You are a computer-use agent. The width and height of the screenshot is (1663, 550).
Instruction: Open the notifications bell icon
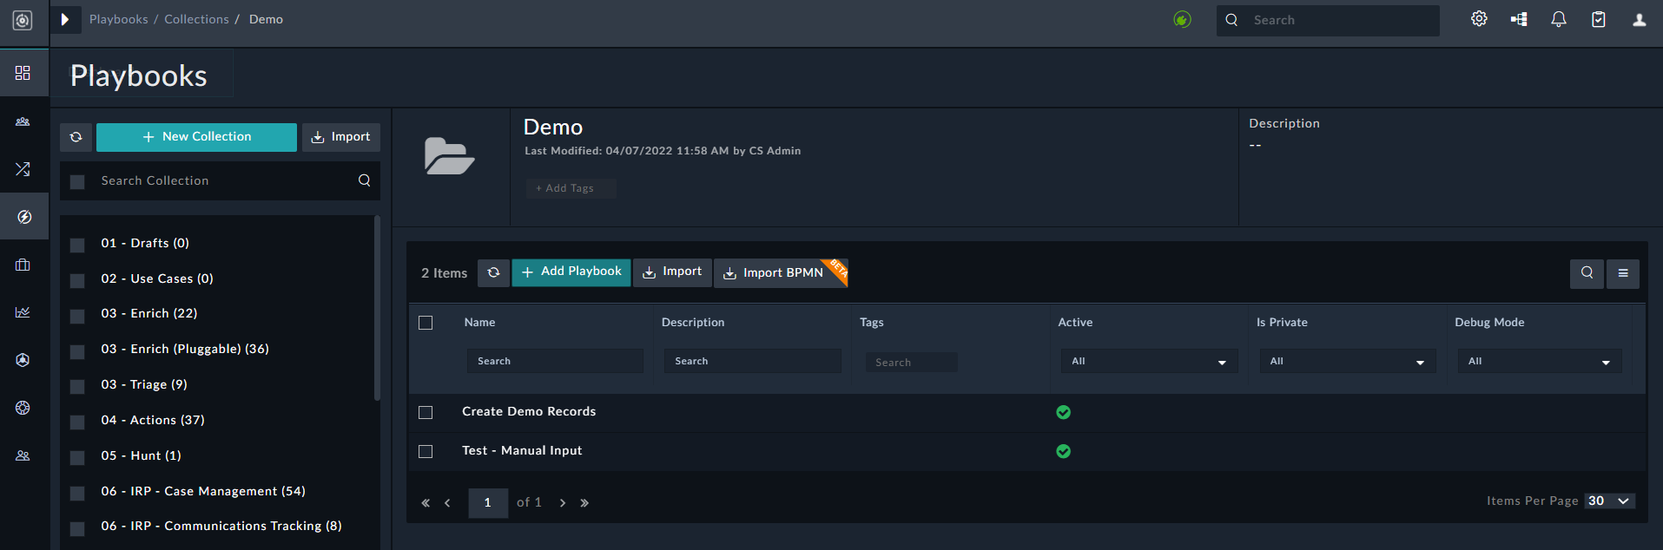(x=1559, y=19)
